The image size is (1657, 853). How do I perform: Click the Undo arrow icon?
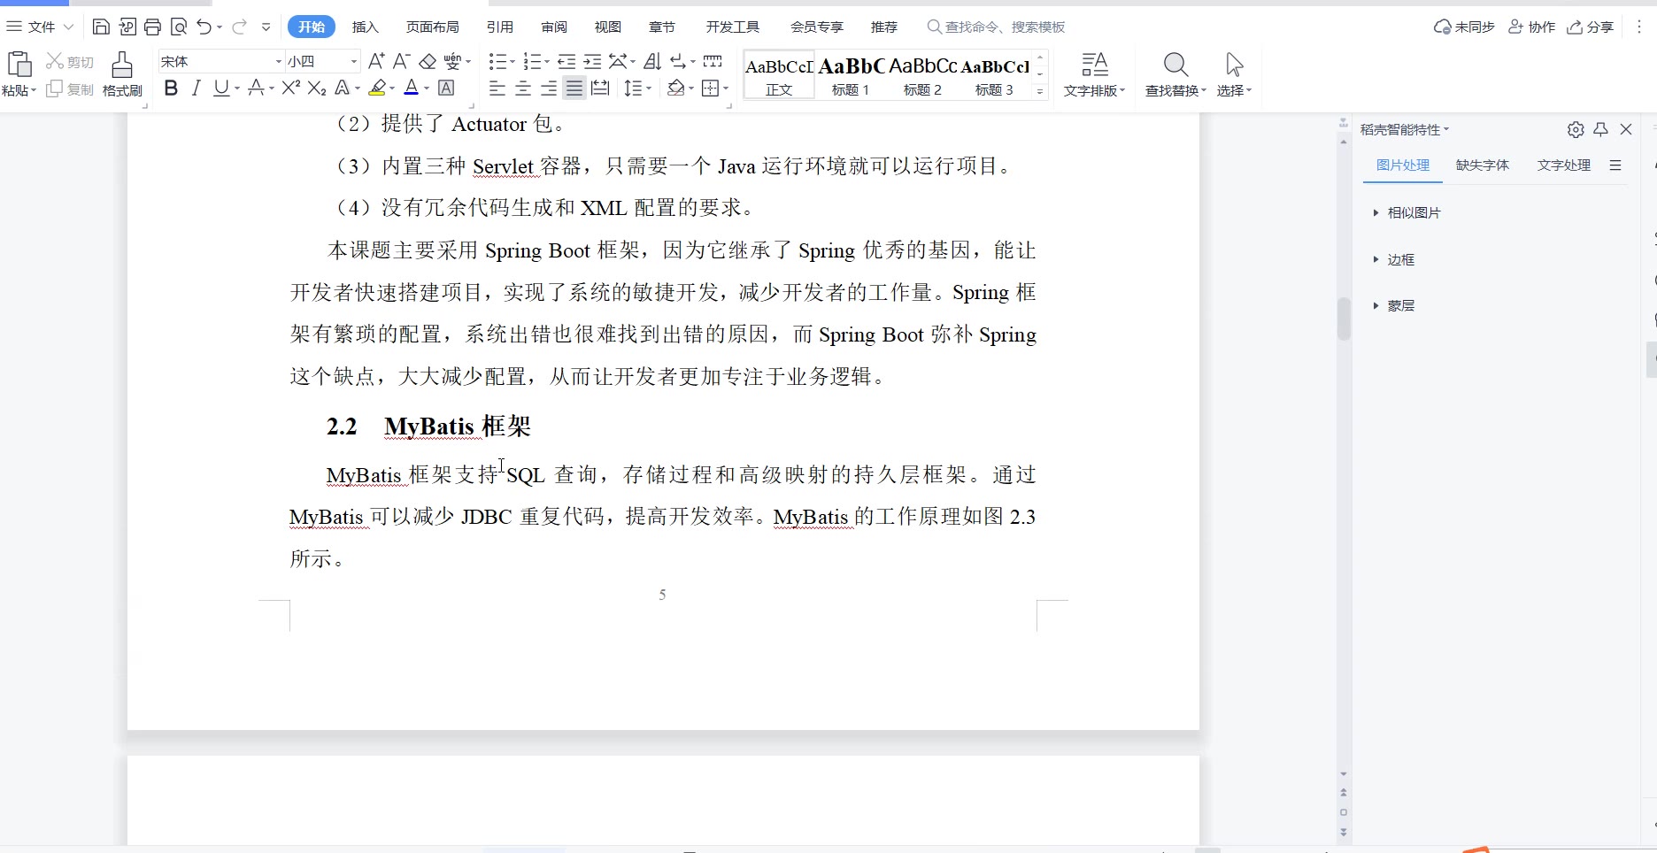[x=204, y=27]
